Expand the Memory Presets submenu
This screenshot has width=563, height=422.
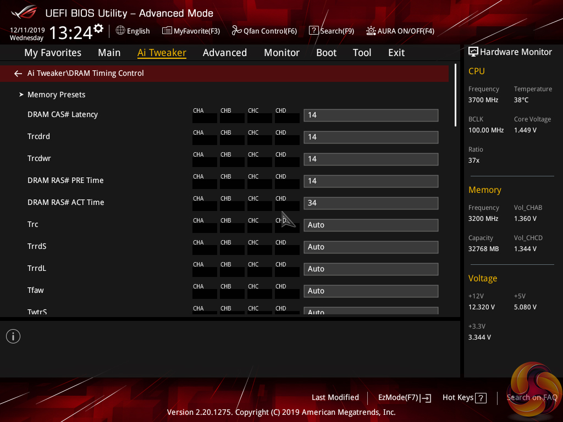point(56,95)
